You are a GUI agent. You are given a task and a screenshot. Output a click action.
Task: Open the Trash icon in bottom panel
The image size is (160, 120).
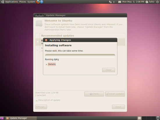tap(158, 118)
